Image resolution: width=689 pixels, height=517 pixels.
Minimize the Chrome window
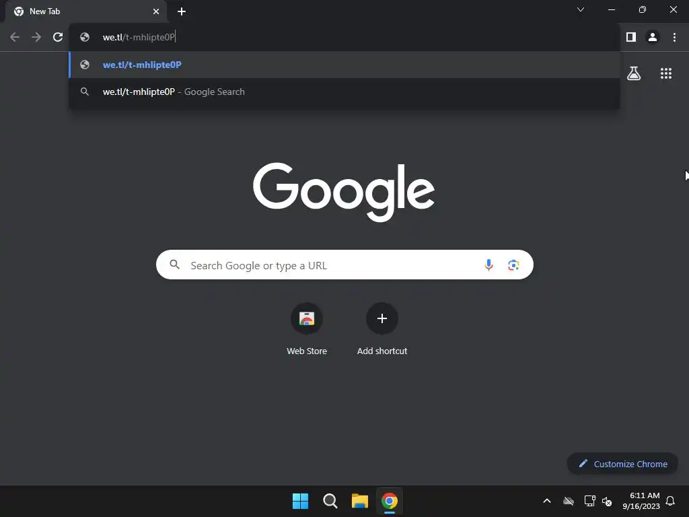click(611, 9)
